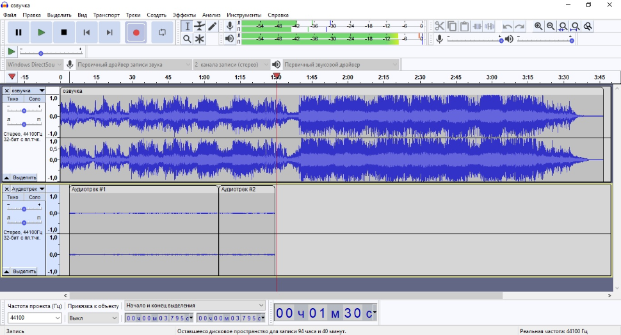Collapse the озвучка track with arrow
Screen dimensions: 621x335
[x=7, y=177]
